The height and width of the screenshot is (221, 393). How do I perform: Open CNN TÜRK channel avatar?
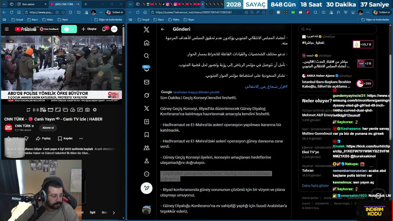8,128
